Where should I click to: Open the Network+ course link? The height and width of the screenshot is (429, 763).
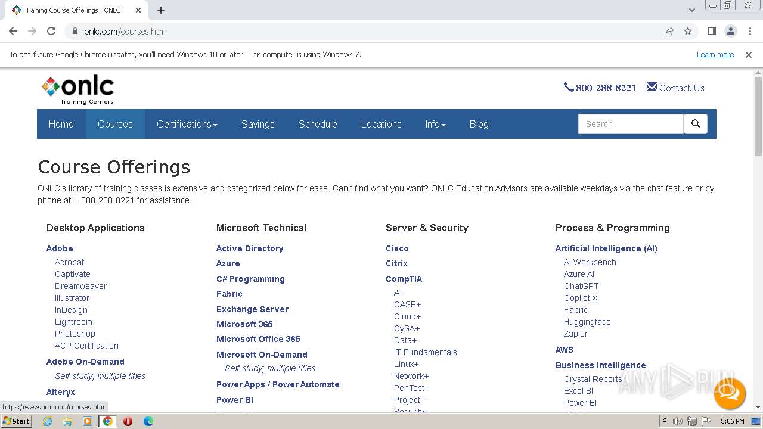[x=411, y=376]
